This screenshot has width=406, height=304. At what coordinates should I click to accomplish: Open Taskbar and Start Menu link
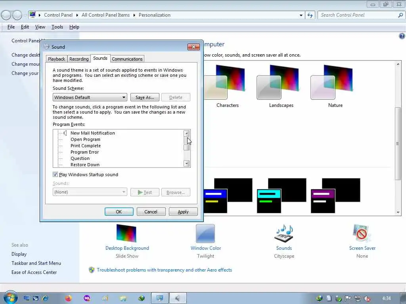pos(36,263)
